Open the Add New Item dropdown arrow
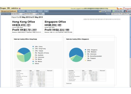Image resolution: width=131 pixels, height=94 pixels. point(123,11)
